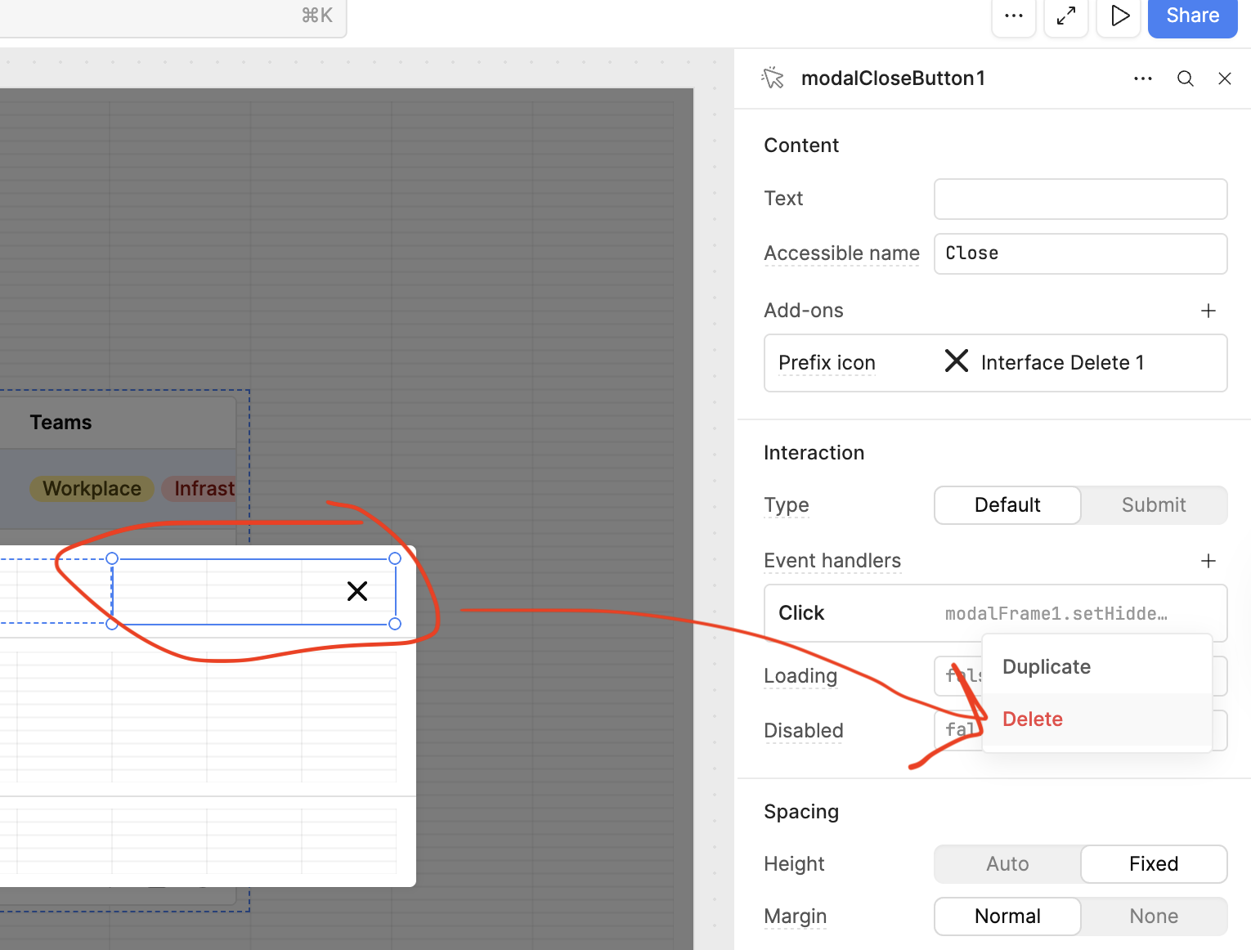This screenshot has width=1251, height=950.
Task: Toggle fullscreen with the expand arrows icon
Action: coord(1065,16)
